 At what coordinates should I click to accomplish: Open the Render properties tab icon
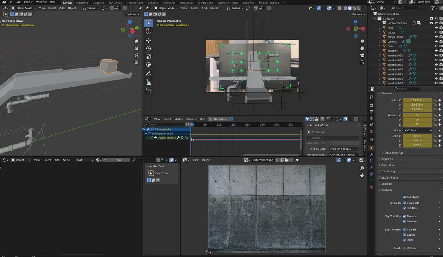pos(371,105)
